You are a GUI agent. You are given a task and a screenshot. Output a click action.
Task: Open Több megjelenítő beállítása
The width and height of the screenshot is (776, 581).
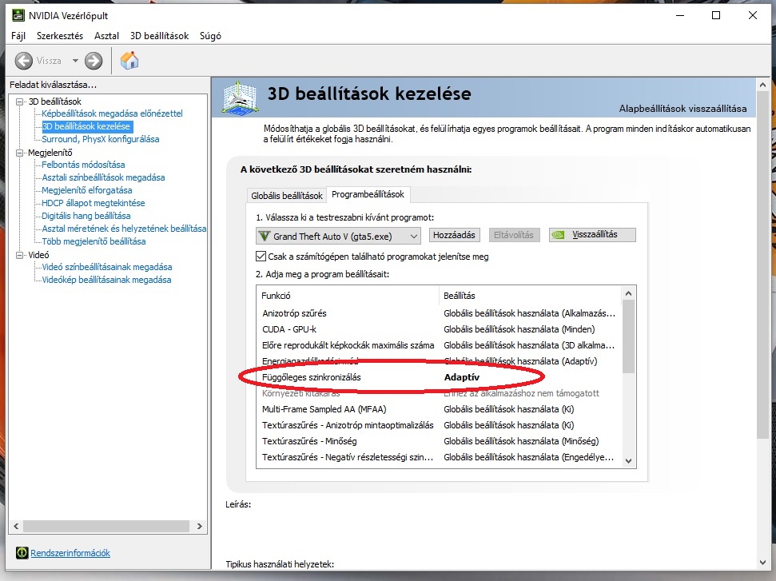coord(94,241)
